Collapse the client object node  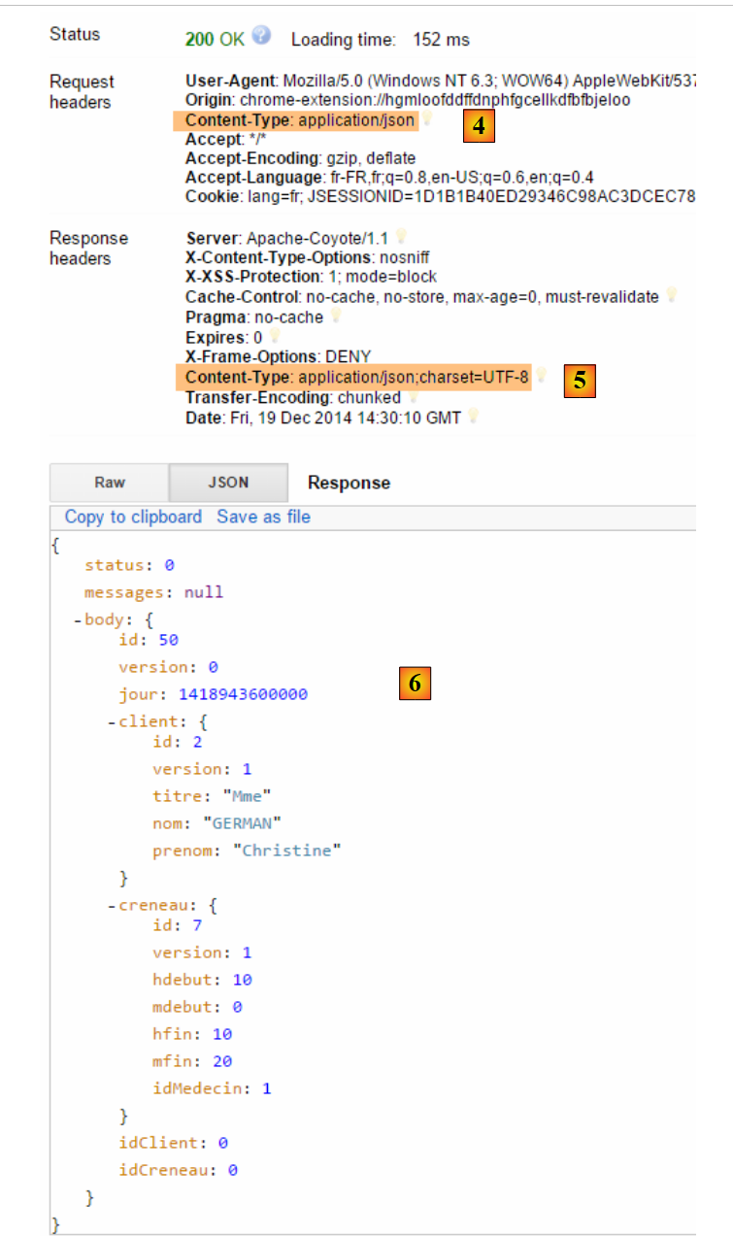(112, 722)
